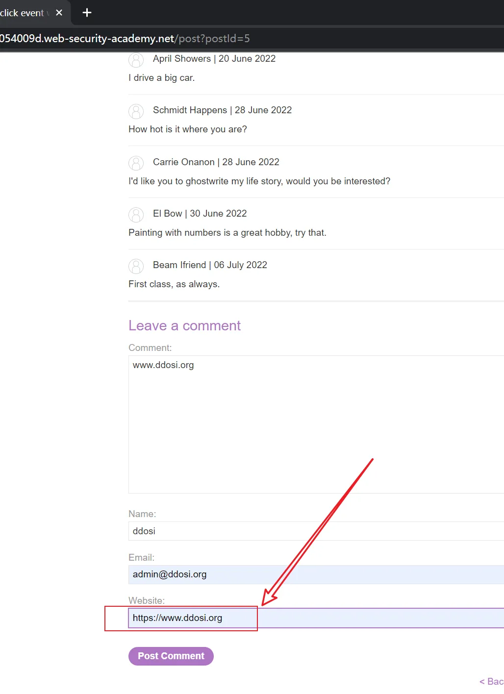Image resolution: width=504 pixels, height=694 pixels.
Task: Click the text 'I drive a big car.'
Action: click(x=162, y=78)
